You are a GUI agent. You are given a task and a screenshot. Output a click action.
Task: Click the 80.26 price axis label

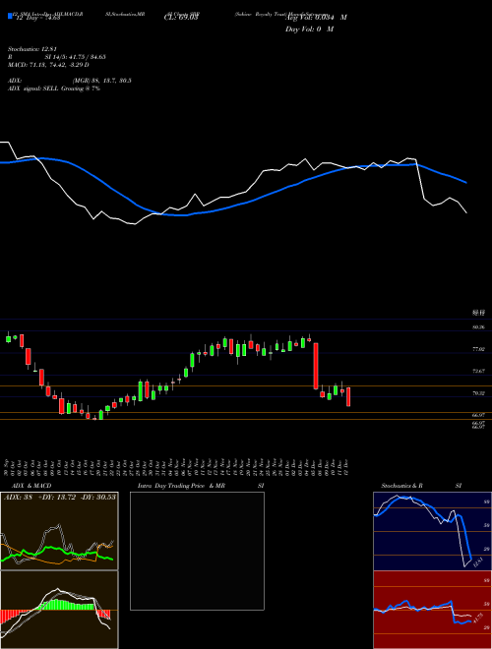click(478, 327)
